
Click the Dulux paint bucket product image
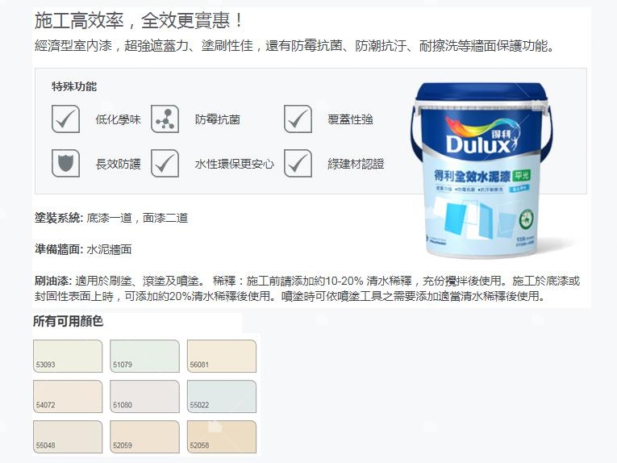pyautogui.click(x=481, y=170)
